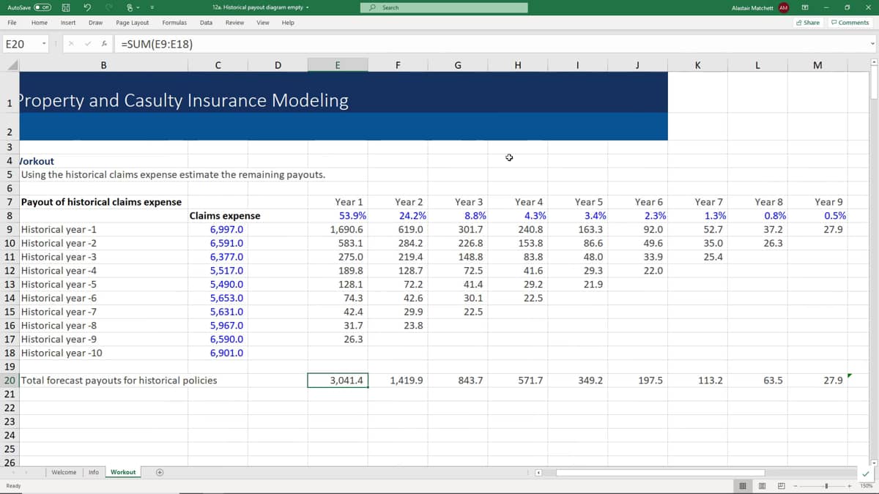879x494 pixels.
Task: Open the View ribbon tab
Action: click(262, 23)
